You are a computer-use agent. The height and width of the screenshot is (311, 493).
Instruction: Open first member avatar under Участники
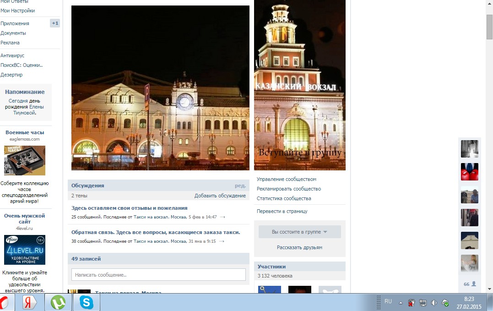tap(270, 289)
